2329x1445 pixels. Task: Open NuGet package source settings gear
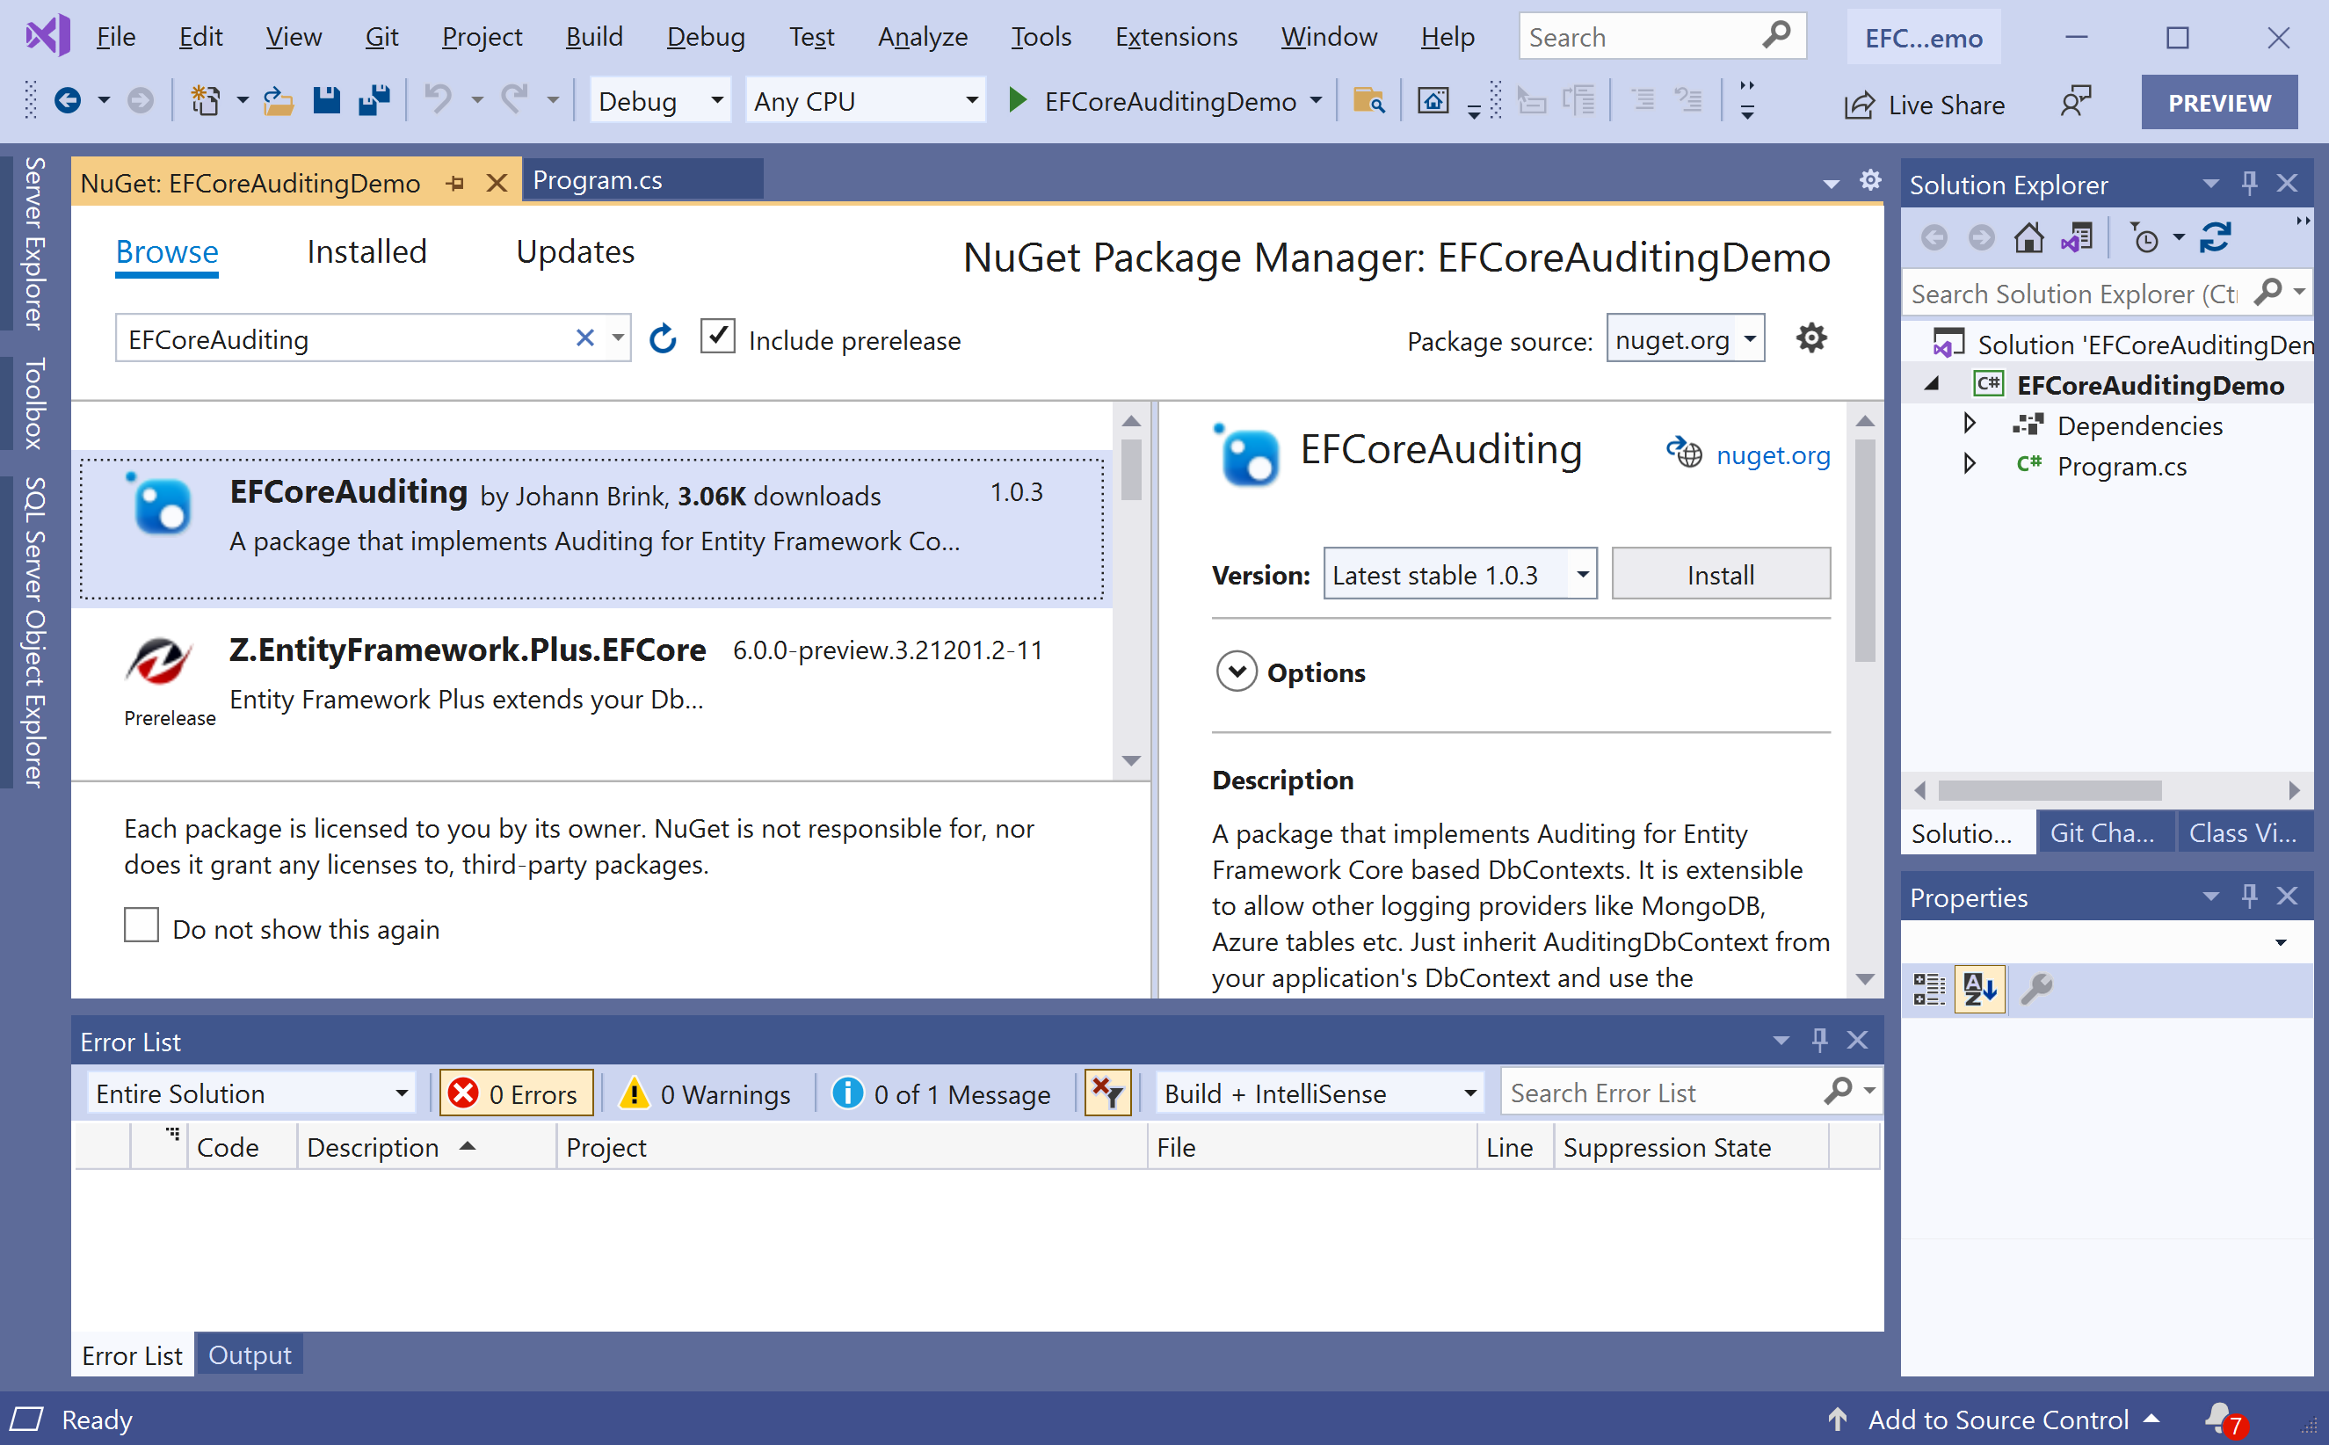[1810, 338]
